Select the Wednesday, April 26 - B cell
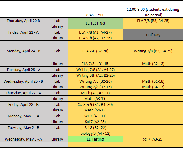 tap(23, 81)
